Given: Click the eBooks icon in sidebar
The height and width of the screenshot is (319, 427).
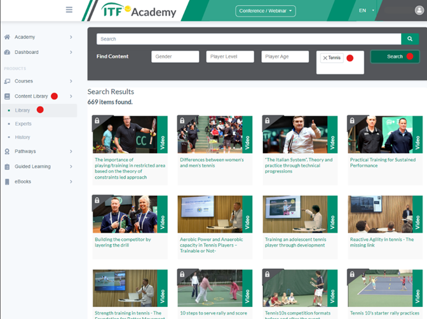Looking at the screenshot, I should tap(7, 182).
